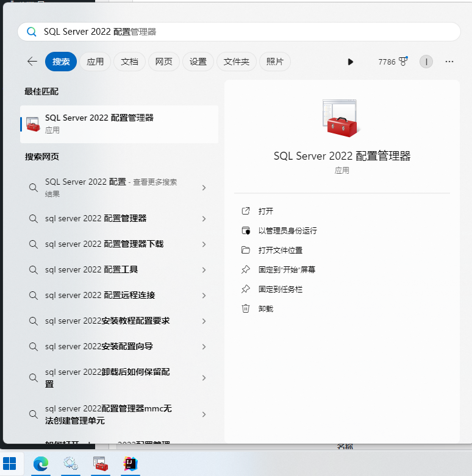Click search icon beside sql server 2022 配置工具
The image size is (472, 476).
point(33,270)
